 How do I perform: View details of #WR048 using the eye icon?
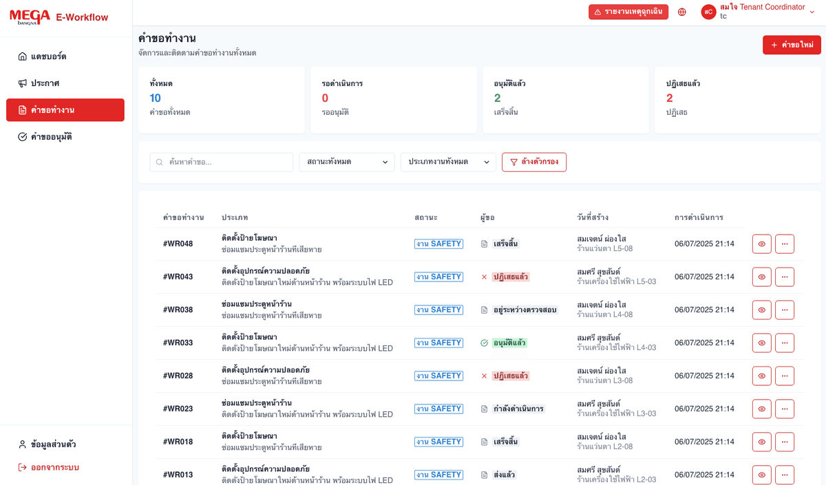coord(761,244)
